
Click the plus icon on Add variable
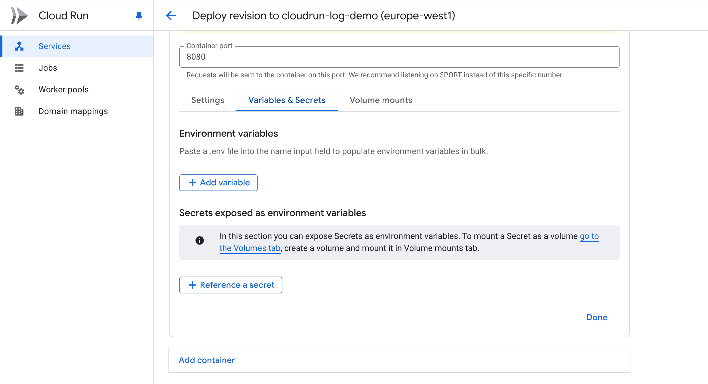coord(192,182)
